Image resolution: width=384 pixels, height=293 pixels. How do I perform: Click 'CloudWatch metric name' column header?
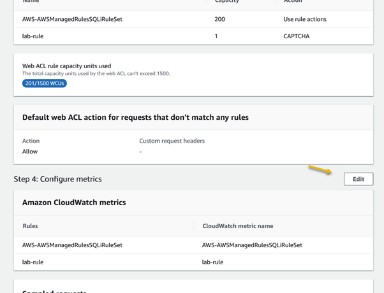pyautogui.click(x=238, y=226)
